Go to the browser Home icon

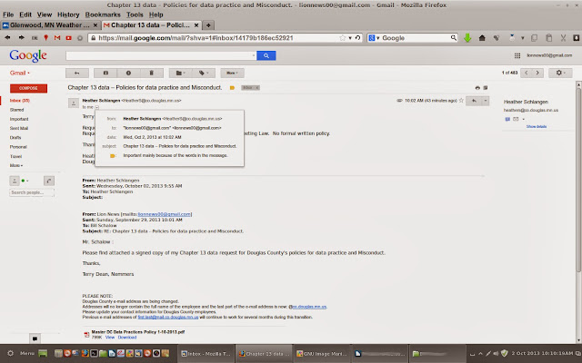pyautogui.click(x=482, y=38)
